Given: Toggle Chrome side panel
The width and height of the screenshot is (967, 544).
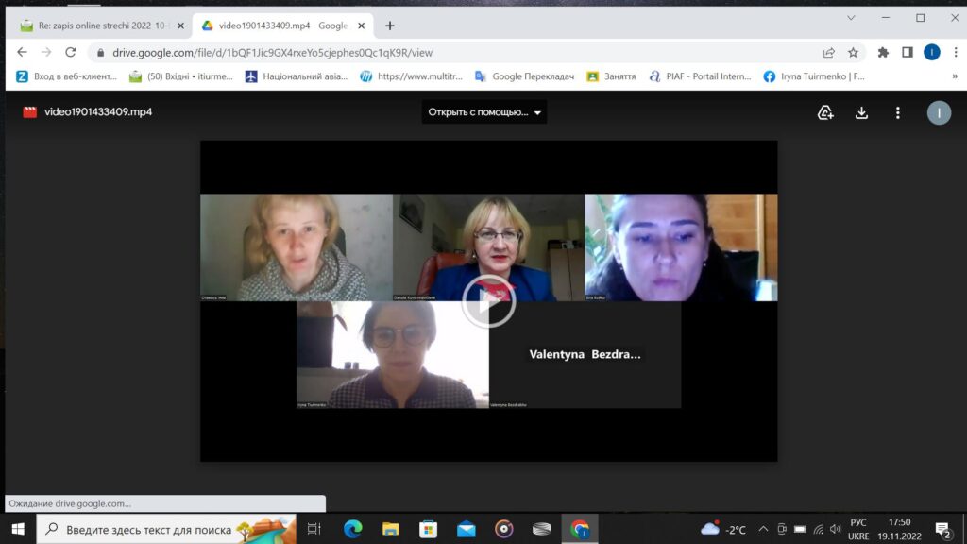Looking at the screenshot, I should point(907,53).
